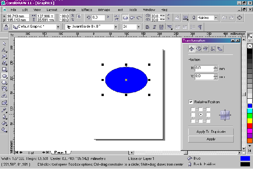Switch to Skew tab in Transformation docker
Screen dimensions: 253x169
coord(220,49)
